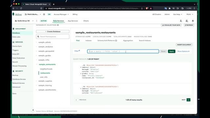The width and height of the screenshot is (210, 118).
Task: Open browser extensions puzzle icon
Action: tap(170, 8)
